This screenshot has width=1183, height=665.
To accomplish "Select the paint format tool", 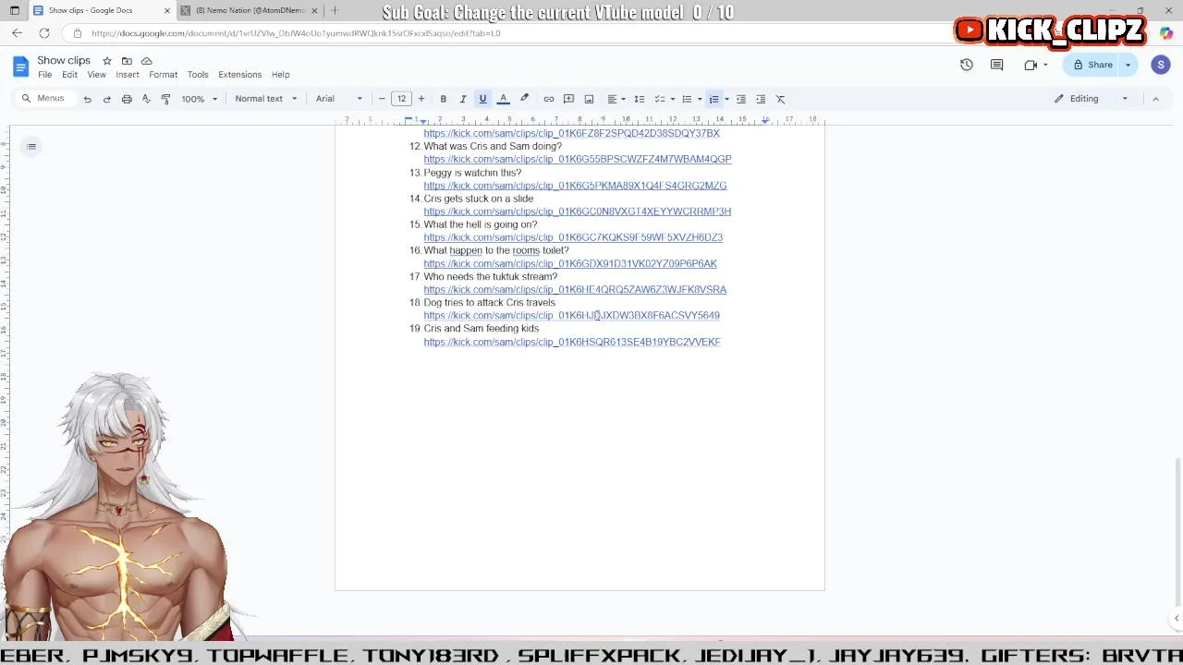I will tap(165, 99).
